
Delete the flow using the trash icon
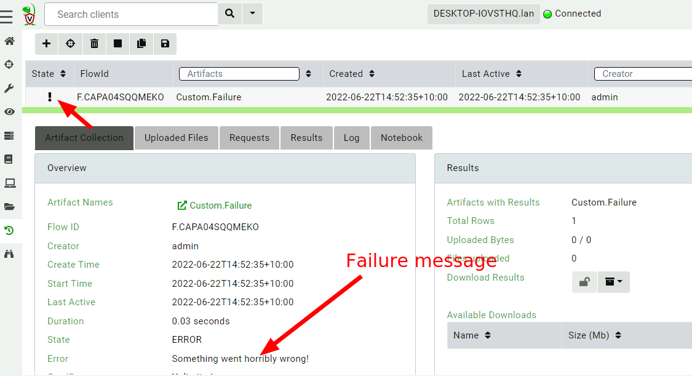(x=93, y=44)
